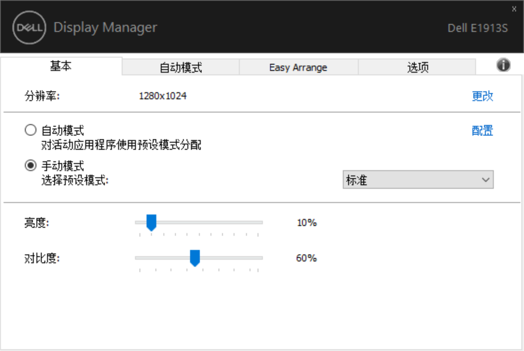Screen dimensions: 524x351
Task: Click the Display Manager title text
Action: click(105, 27)
